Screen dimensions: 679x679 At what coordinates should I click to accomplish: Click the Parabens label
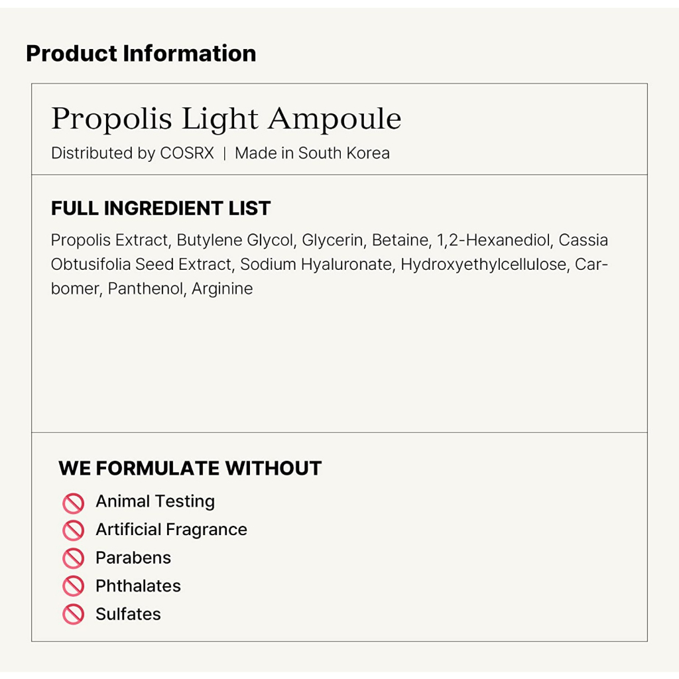click(133, 558)
